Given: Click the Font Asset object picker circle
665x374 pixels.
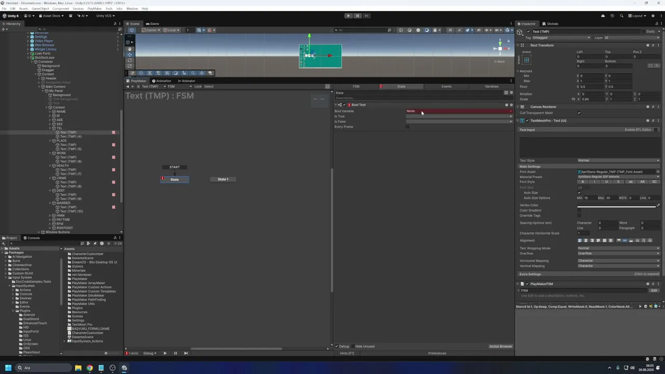Looking at the screenshot, I should [658, 172].
